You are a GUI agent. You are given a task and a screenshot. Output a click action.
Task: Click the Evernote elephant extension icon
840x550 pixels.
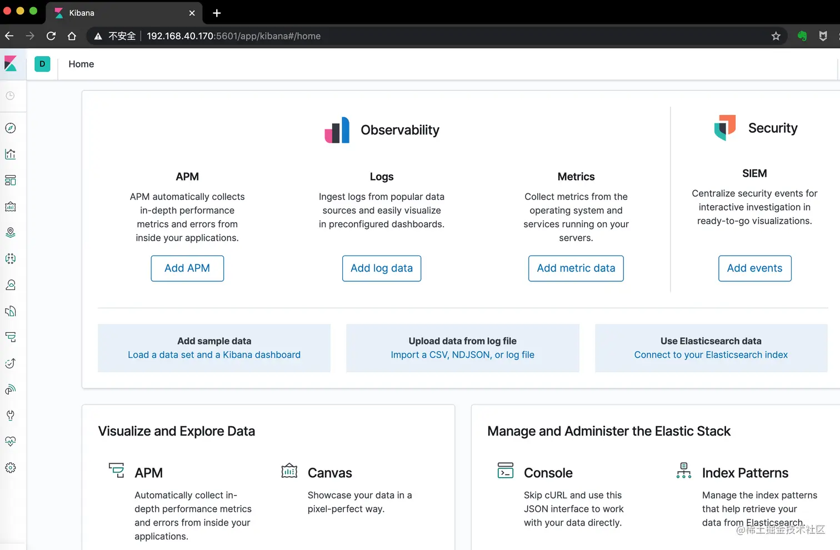coord(802,36)
